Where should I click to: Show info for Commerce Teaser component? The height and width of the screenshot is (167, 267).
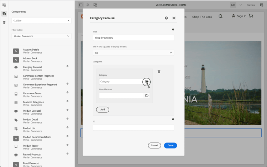pyautogui.click(x=67, y=92)
